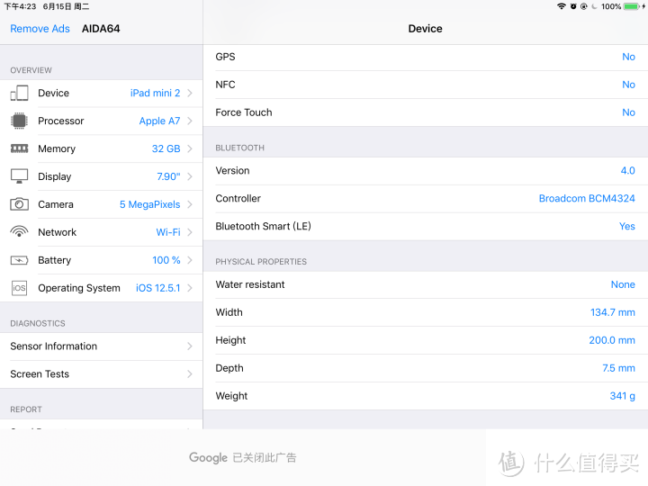Open Processor row chevron
This screenshot has width=648, height=486.
pyautogui.click(x=190, y=121)
